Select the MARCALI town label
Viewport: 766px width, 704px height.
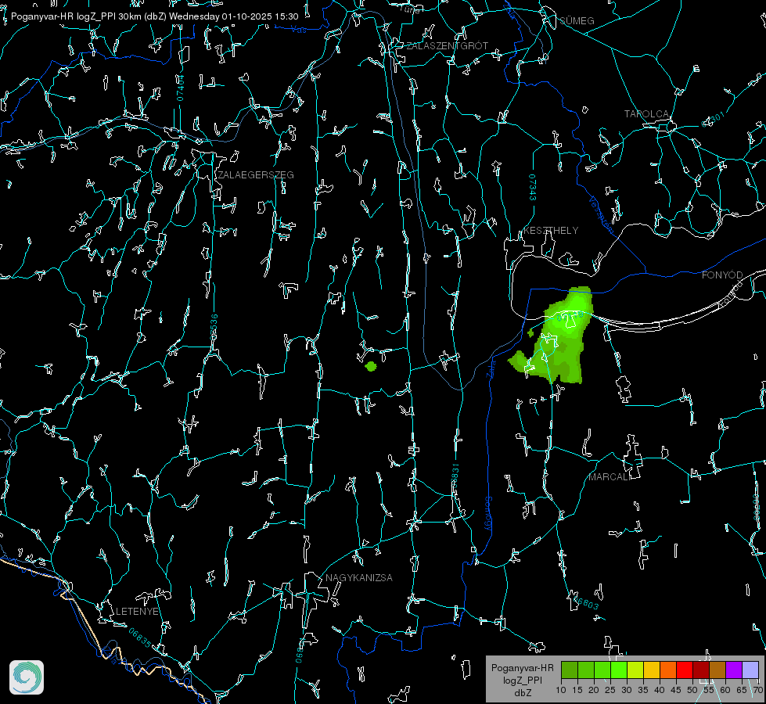click(x=610, y=477)
